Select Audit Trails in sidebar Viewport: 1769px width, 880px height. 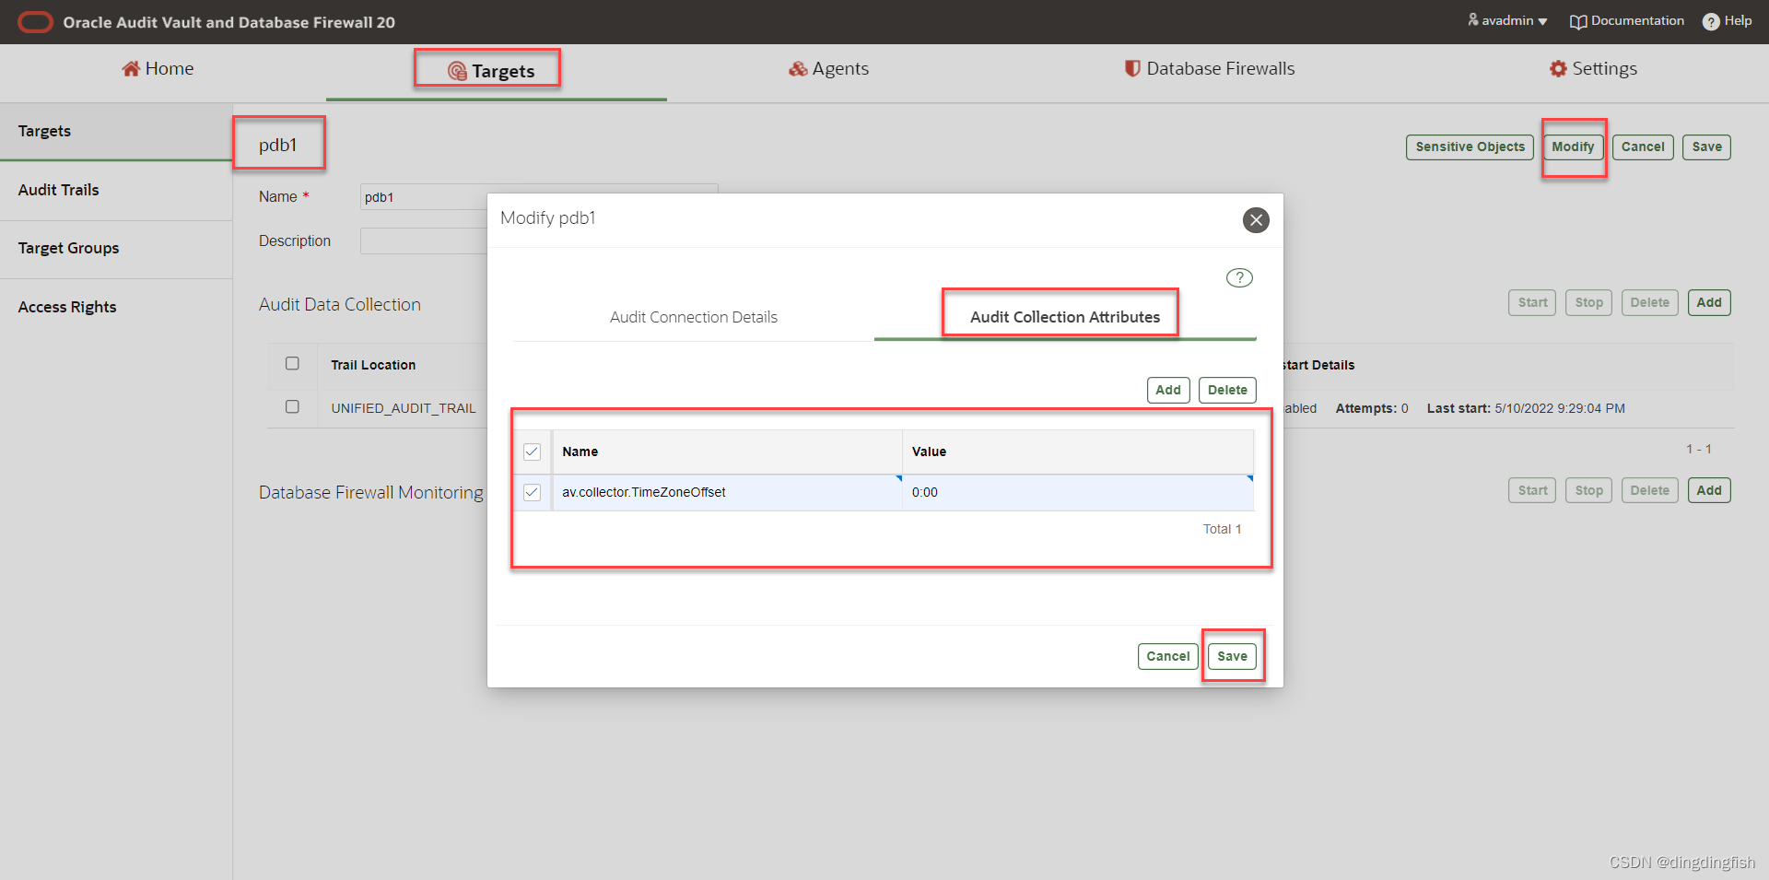116,190
